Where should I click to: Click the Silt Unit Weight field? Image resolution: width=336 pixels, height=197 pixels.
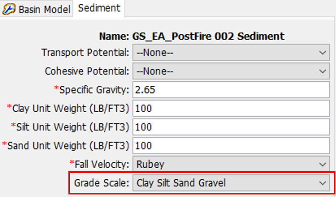[231, 127]
